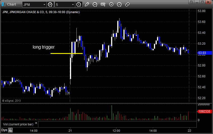
Task: Click the volume axis 0 label
Action: (199, 120)
